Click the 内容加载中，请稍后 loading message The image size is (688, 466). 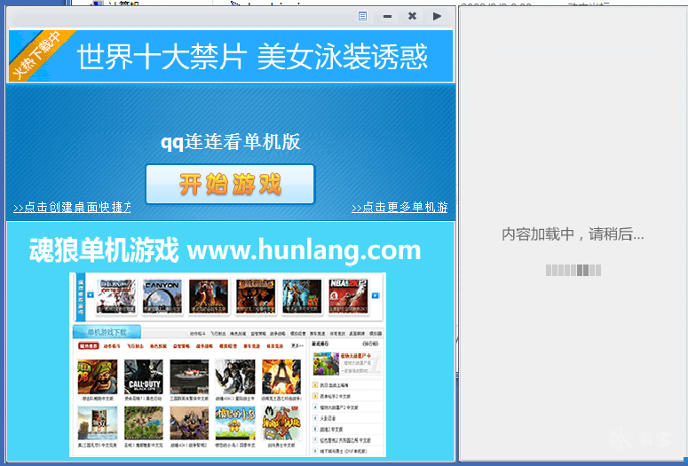click(573, 234)
